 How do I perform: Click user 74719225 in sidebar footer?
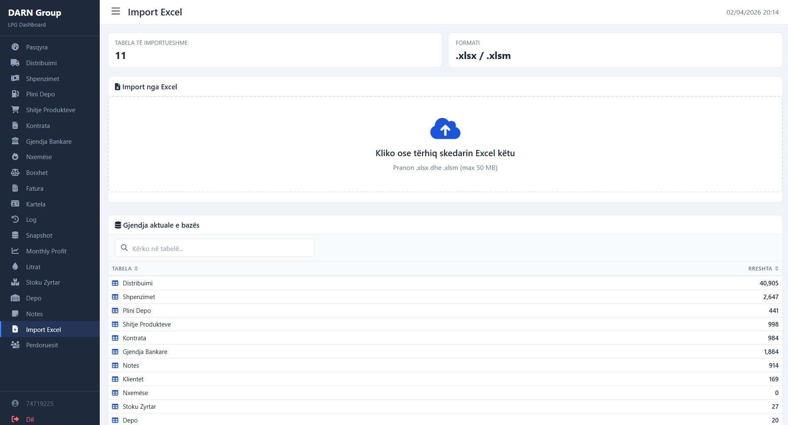(x=39, y=404)
